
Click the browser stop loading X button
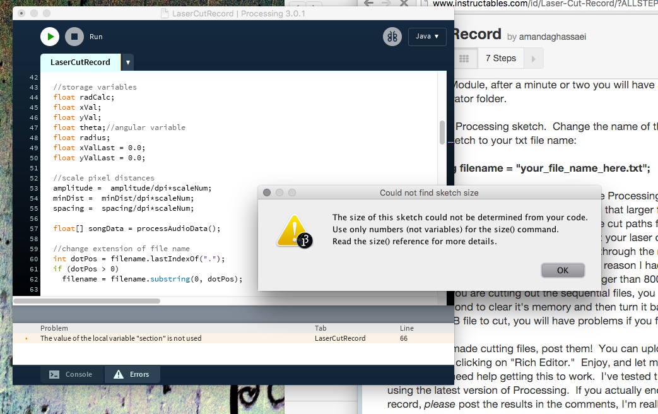pos(404,3)
